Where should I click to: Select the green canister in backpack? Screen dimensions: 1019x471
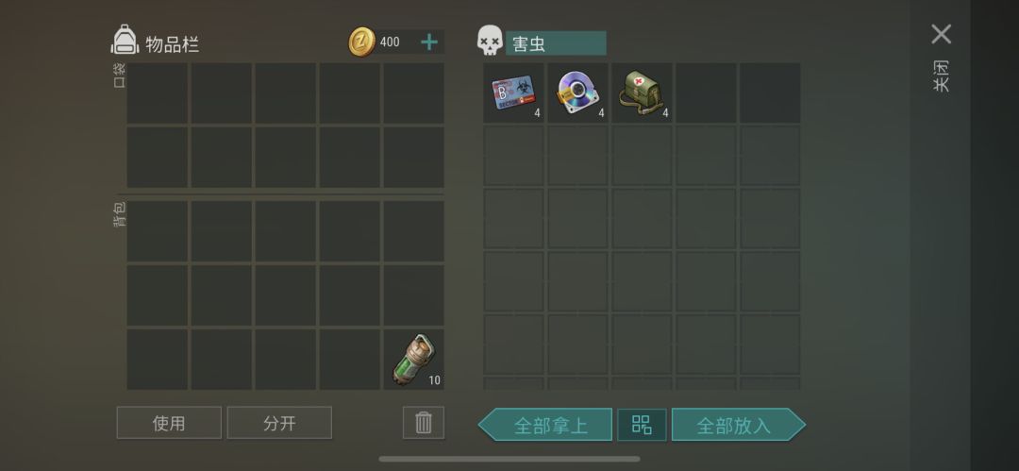pyautogui.click(x=414, y=359)
